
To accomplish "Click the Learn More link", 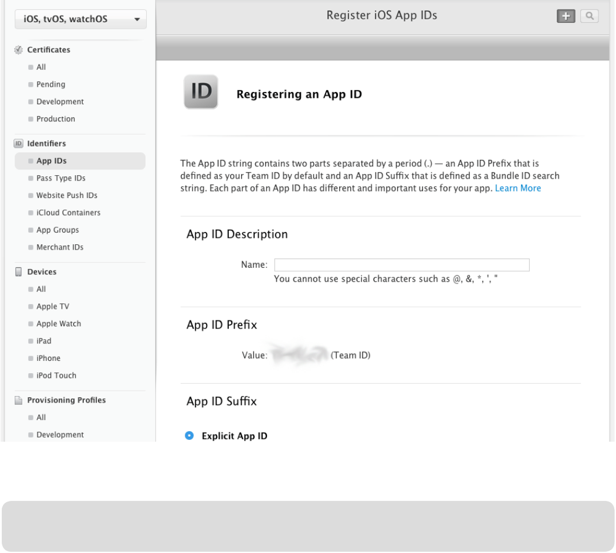I will [518, 188].
